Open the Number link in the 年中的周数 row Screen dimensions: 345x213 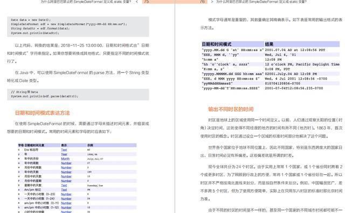66,163
